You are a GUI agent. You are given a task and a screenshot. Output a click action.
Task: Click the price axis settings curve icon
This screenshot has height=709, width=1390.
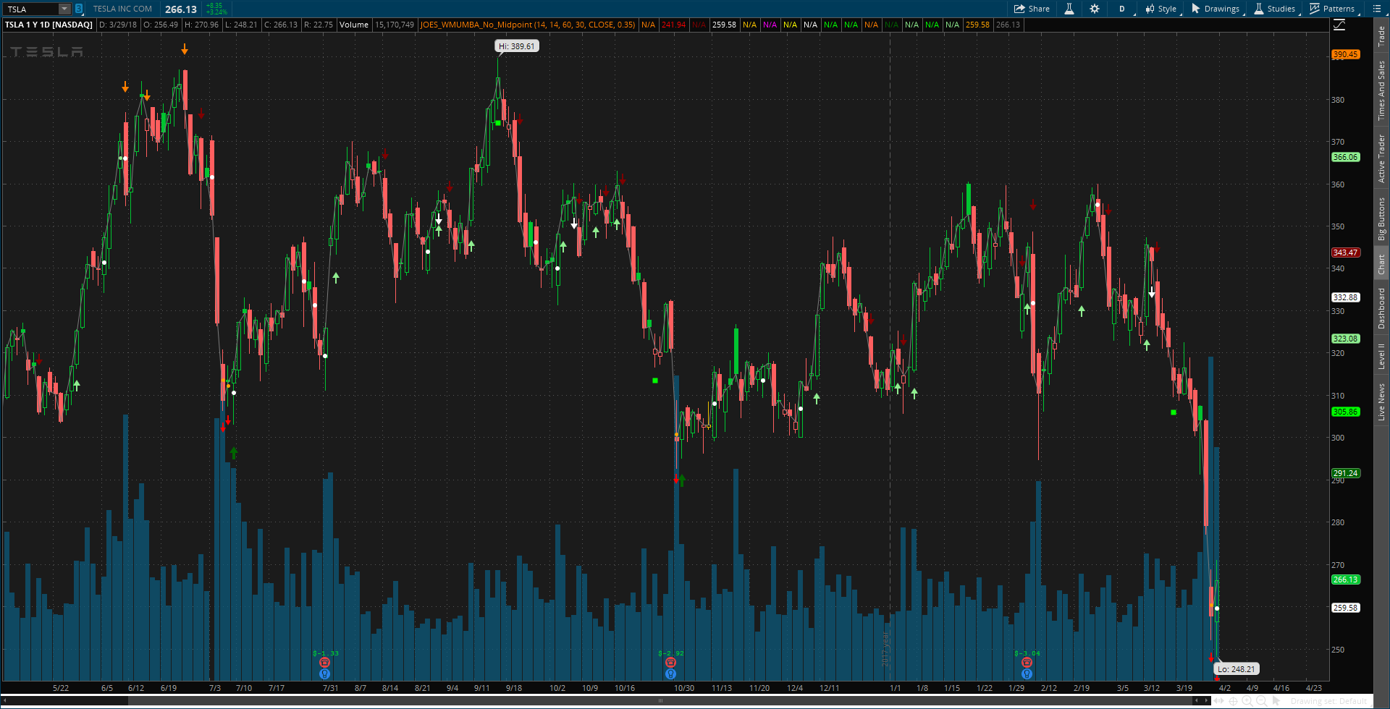coord(1339,25)
